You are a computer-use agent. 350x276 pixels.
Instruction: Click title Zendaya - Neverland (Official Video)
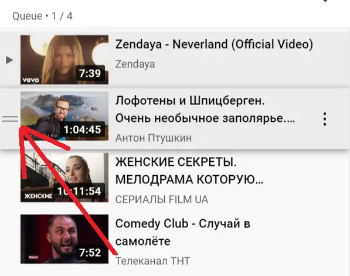point(214,44)
